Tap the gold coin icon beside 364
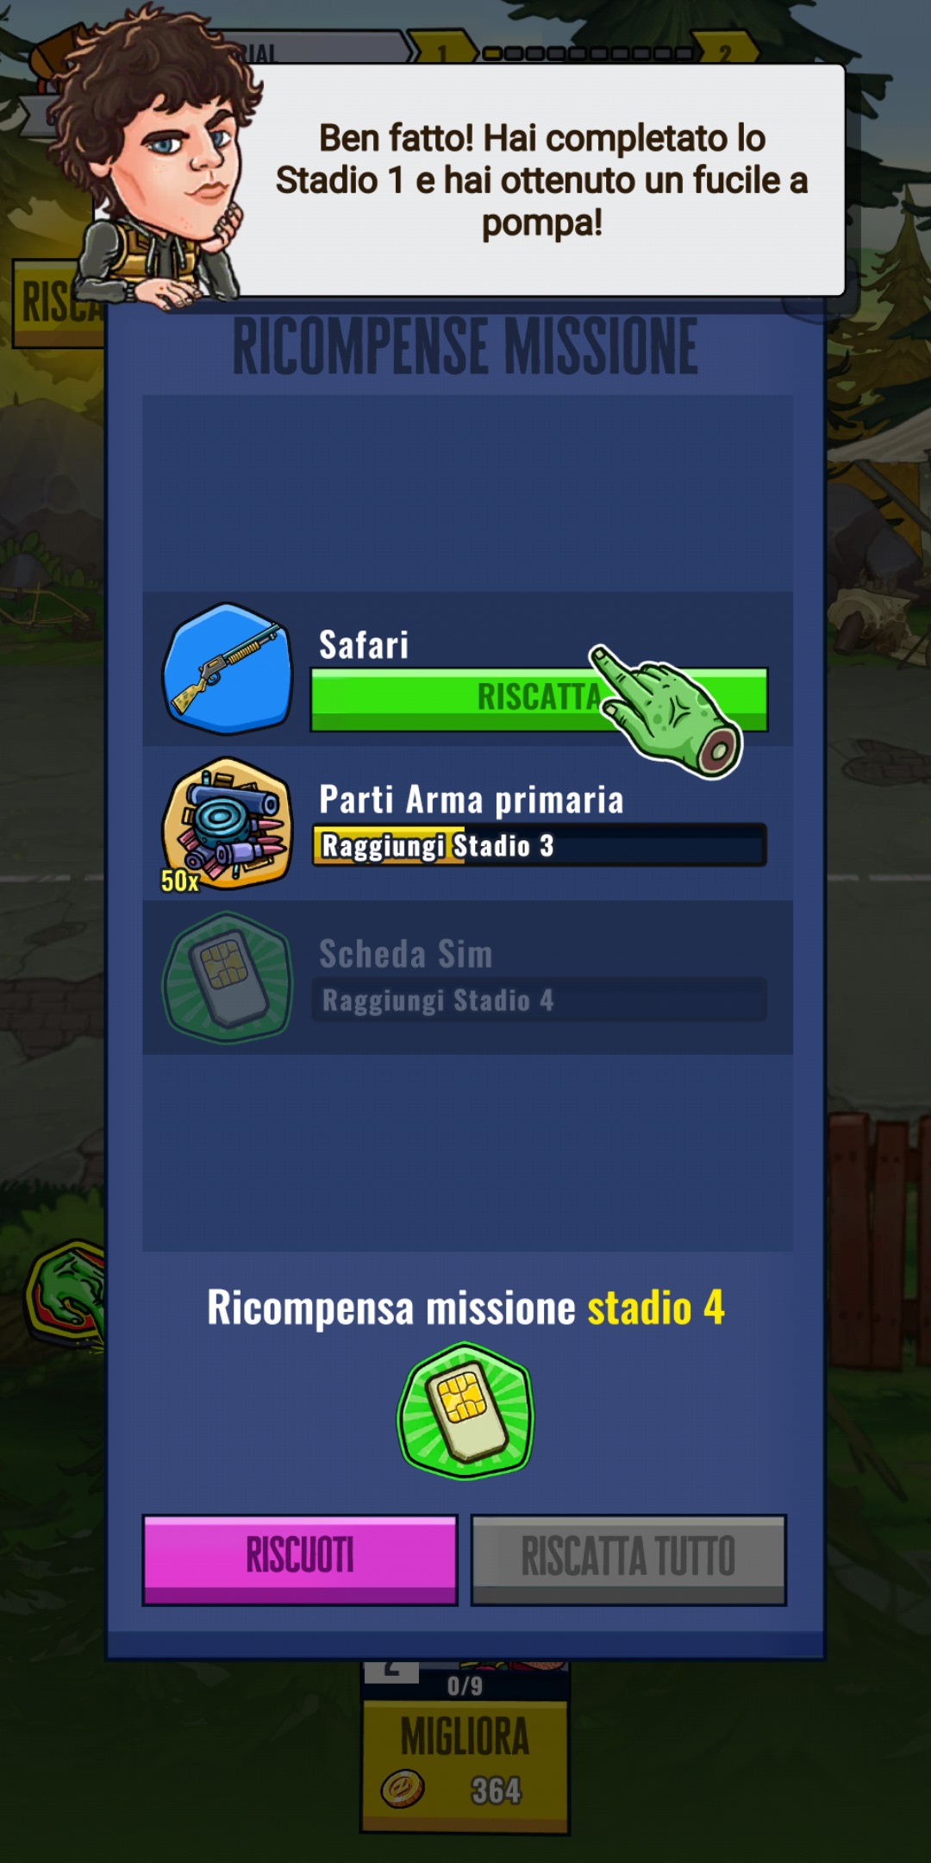This screenshot has width=931, height=1863. pyautogui.click(x=403, y=1789)
